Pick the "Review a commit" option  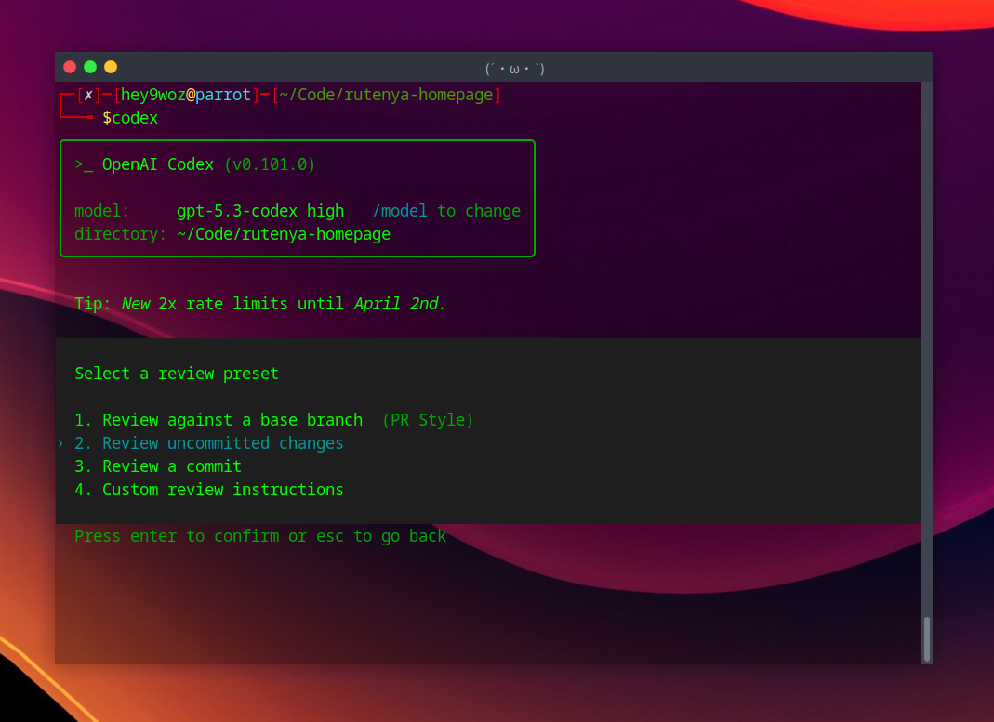click(171, 466)
